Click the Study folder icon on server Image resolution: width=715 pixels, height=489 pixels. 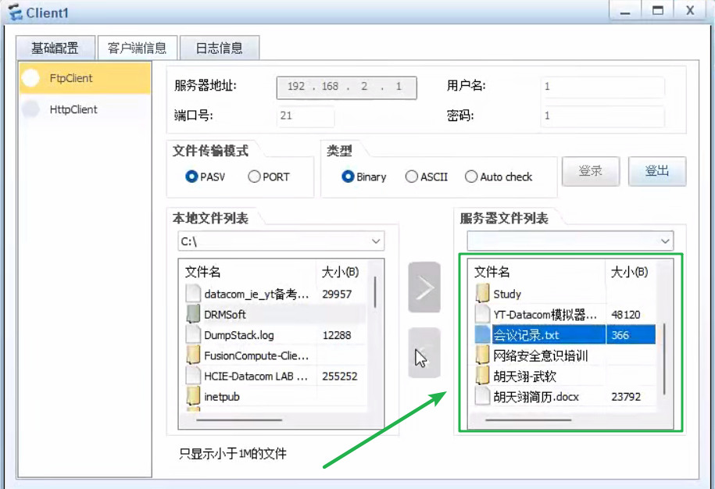(482, 294)
